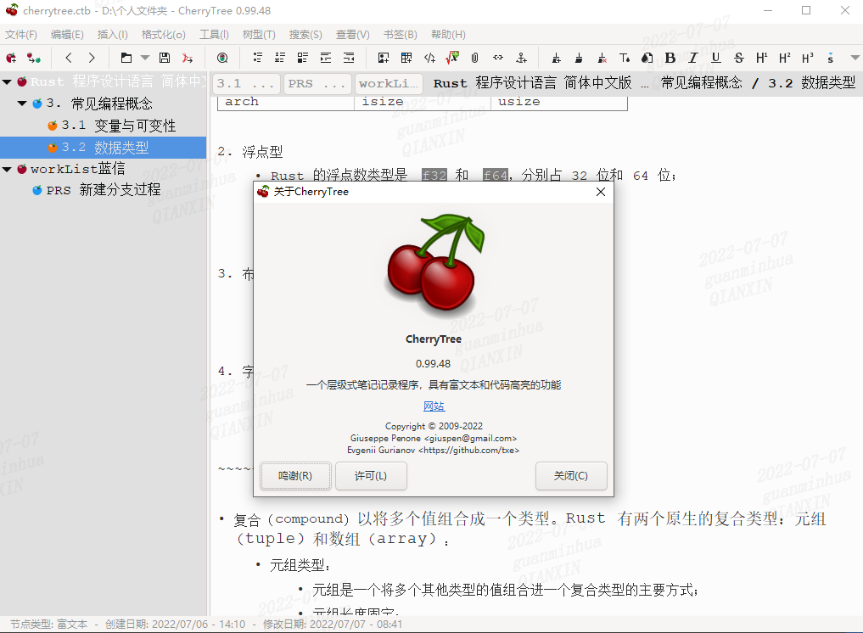This screenshot has width=863, height=633.
Task: Open the 文件(F) menu
Action: tap(21, 35)
